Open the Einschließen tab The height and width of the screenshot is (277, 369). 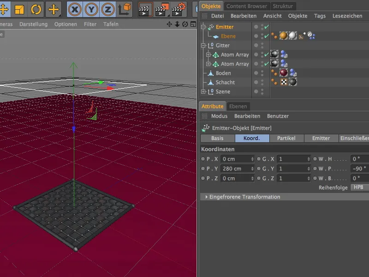(x=354, y=138)
